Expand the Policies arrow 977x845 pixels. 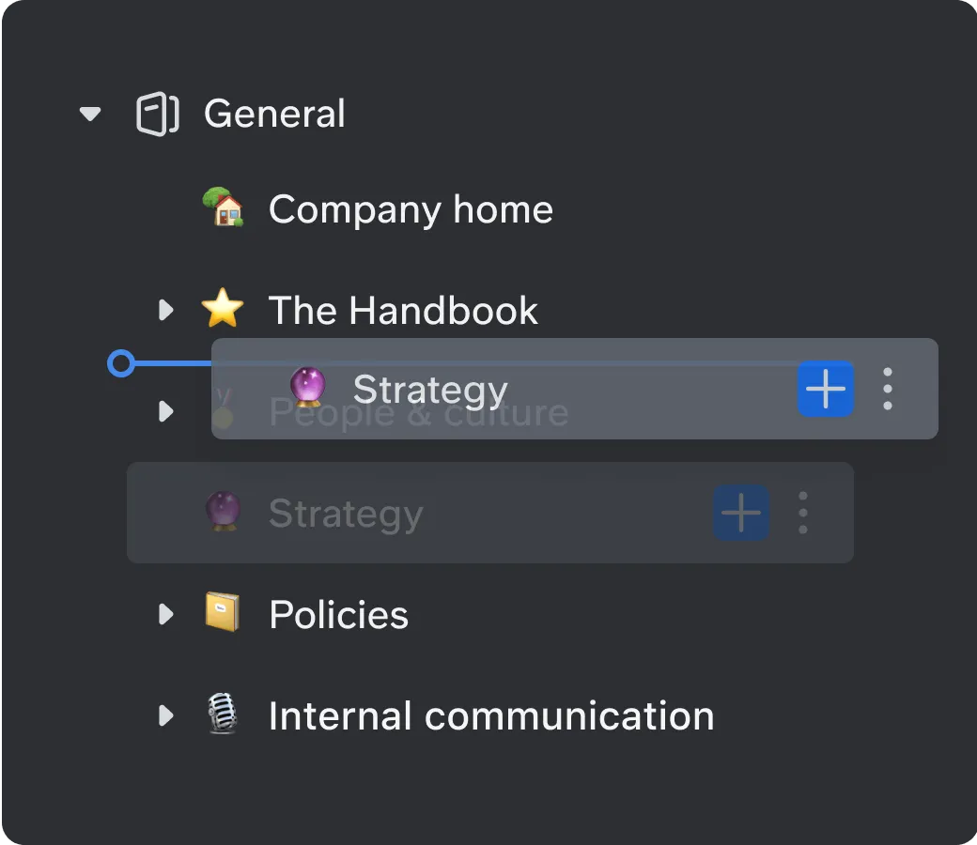pos(165,614)
